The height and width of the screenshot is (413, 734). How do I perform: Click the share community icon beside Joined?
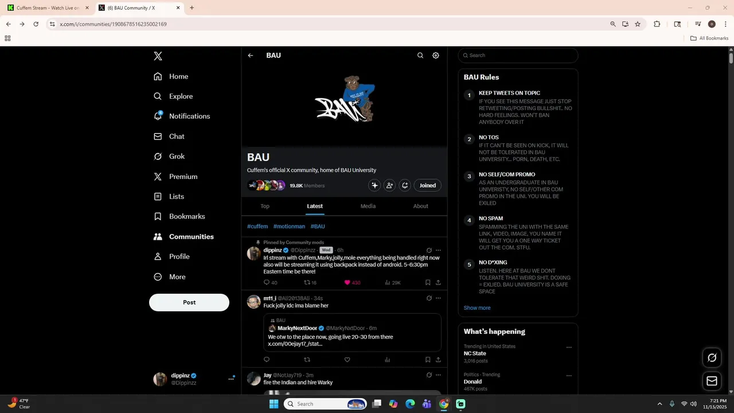405,185
